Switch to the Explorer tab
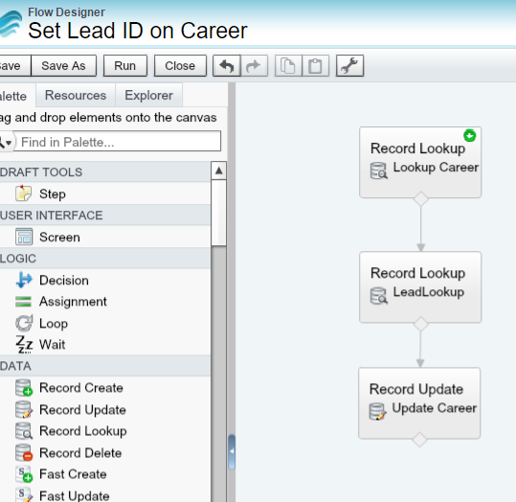This screenshot has width=516, height=502. pyautogui.click(x=148, y=95)
